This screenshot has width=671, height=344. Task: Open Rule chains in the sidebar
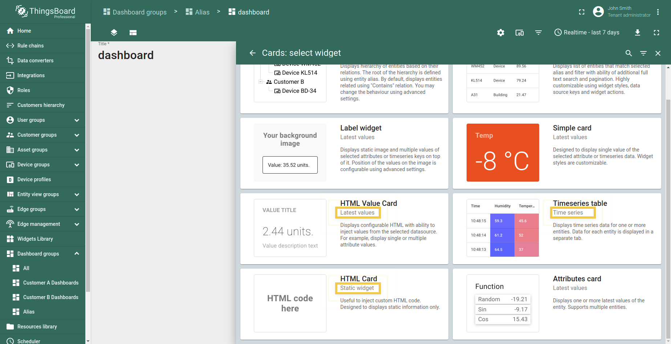point(42,46)
